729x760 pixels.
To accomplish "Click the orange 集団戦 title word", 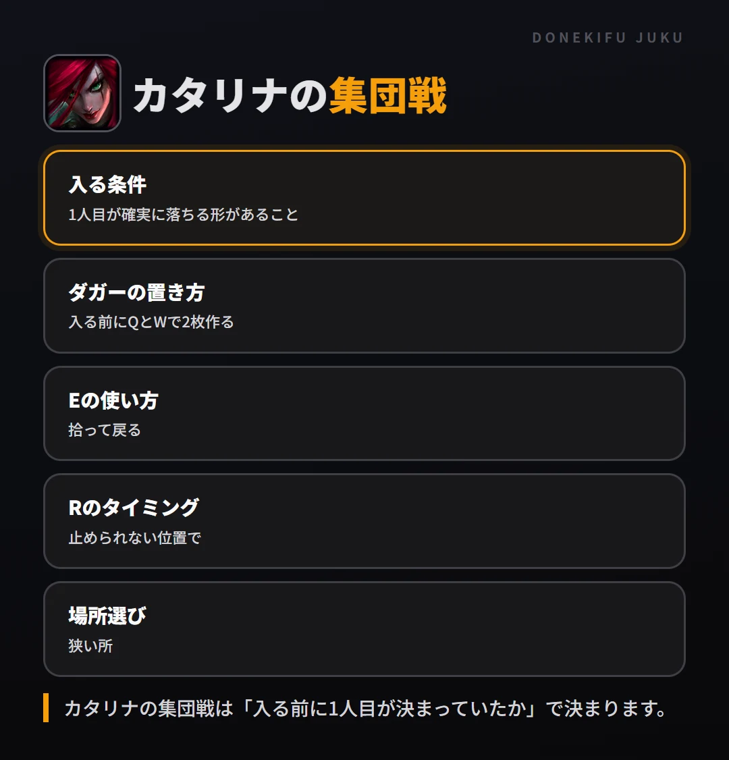I will pos(387,95).
